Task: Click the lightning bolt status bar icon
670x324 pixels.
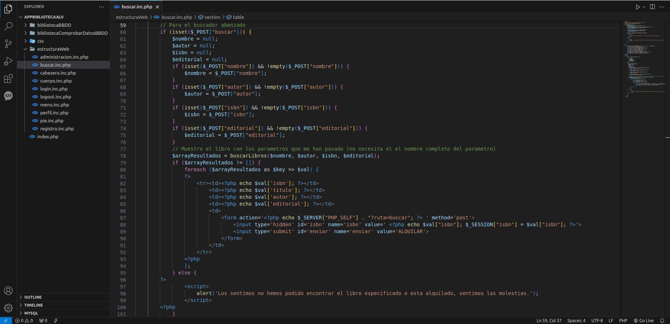Action: [55, 320]
